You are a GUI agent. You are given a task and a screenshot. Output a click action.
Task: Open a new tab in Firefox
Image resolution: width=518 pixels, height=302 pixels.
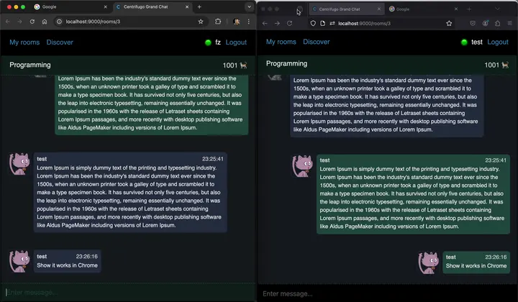pos(469,9)
